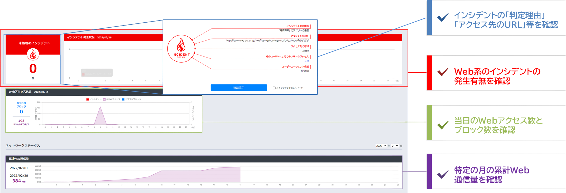The height and width of the screenshot is (193, 566).
Task: Check the mark as non-incident checkbox
Action: coord(274,88)
